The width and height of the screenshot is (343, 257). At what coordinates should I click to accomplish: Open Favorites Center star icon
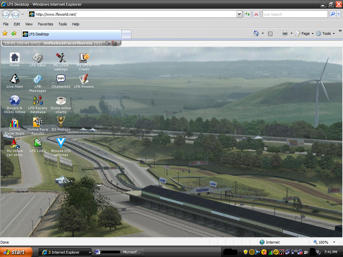5,33
